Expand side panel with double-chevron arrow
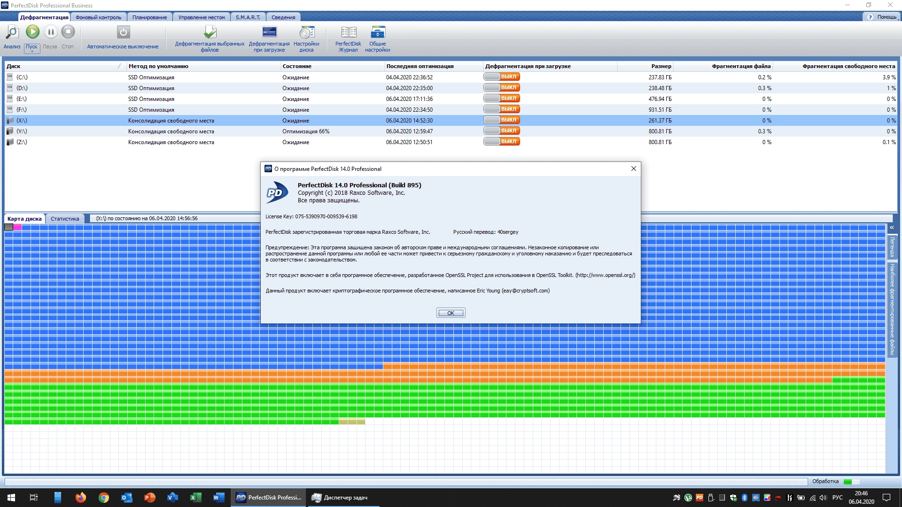This screenshot has height=507, width=902. coord(891,227)
